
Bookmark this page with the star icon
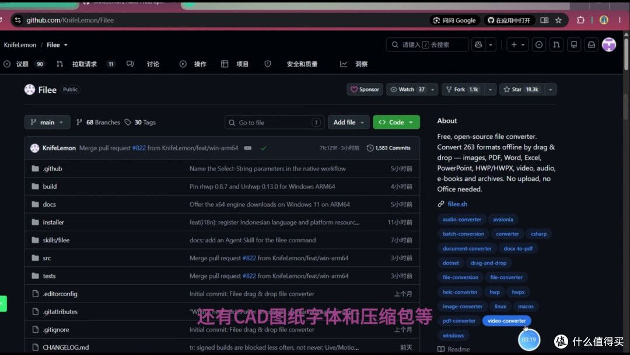(x=558, y=20)
